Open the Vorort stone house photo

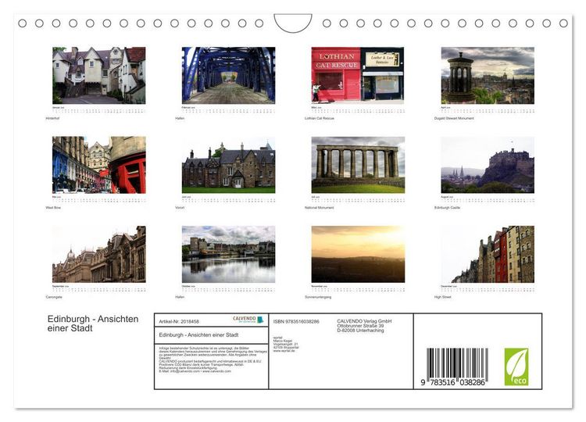(x=228, y=165)
